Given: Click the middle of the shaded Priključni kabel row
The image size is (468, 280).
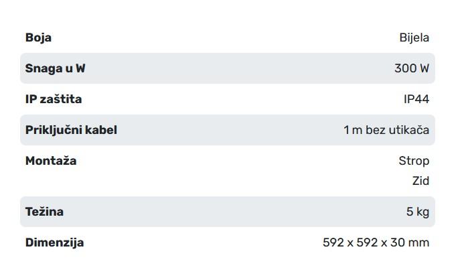Looking at the screenshot, I should 228,130.
